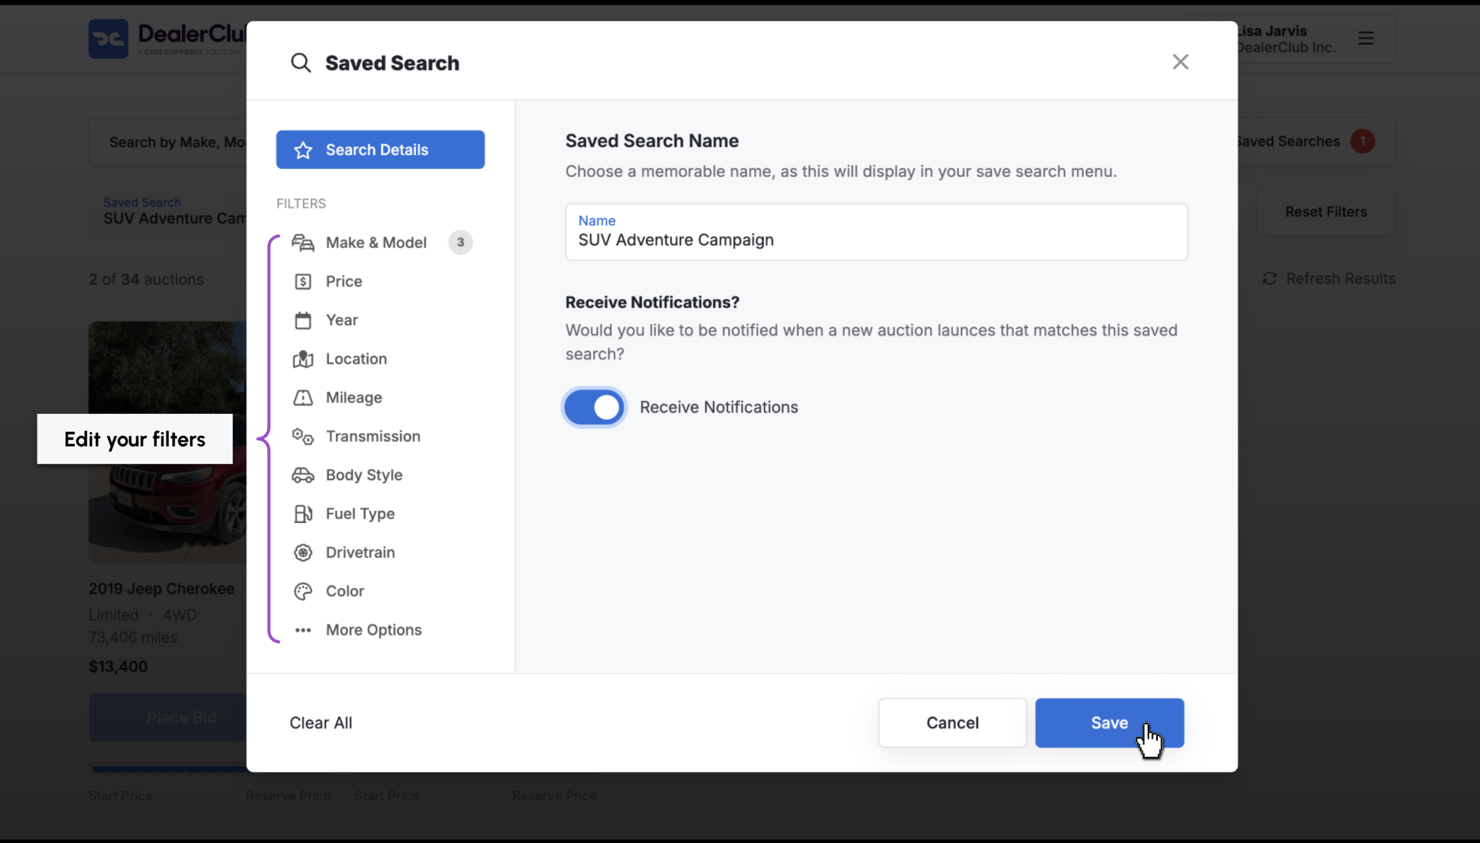Close the Saved Search dialog
Image resolution: width=1480 pixels, height=843 pixels.
(1181, 62)
